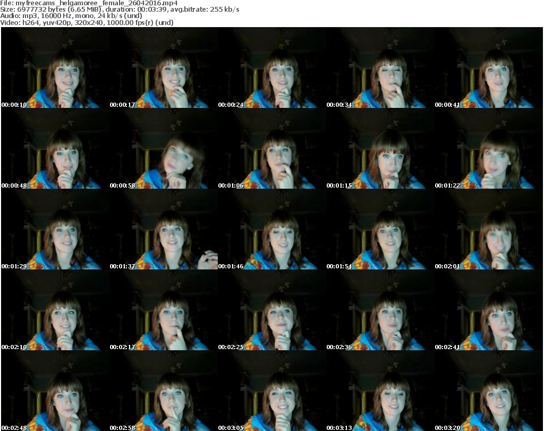
Task: Pick the frame timestamped 00:01:54
Action: click(x=380, y=230)
